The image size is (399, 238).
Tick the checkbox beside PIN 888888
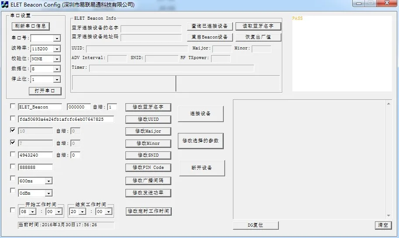click(x=13, y=166)
